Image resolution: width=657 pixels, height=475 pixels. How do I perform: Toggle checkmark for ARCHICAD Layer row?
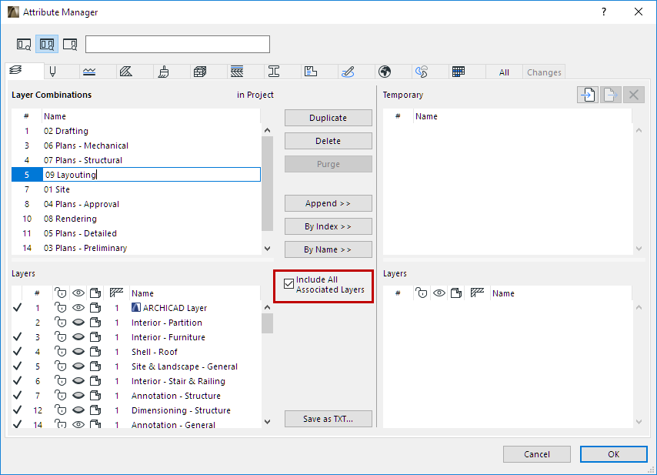tap(17, 308)
